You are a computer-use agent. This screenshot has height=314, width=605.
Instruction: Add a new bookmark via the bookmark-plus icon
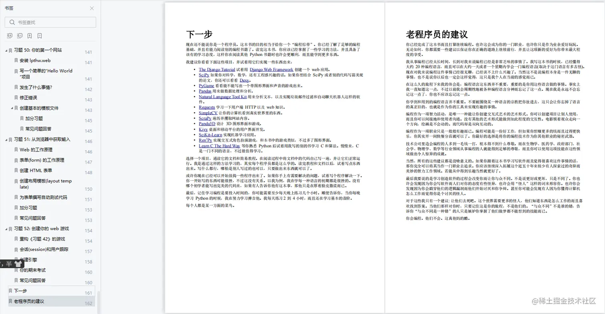(x=30, y=36)
